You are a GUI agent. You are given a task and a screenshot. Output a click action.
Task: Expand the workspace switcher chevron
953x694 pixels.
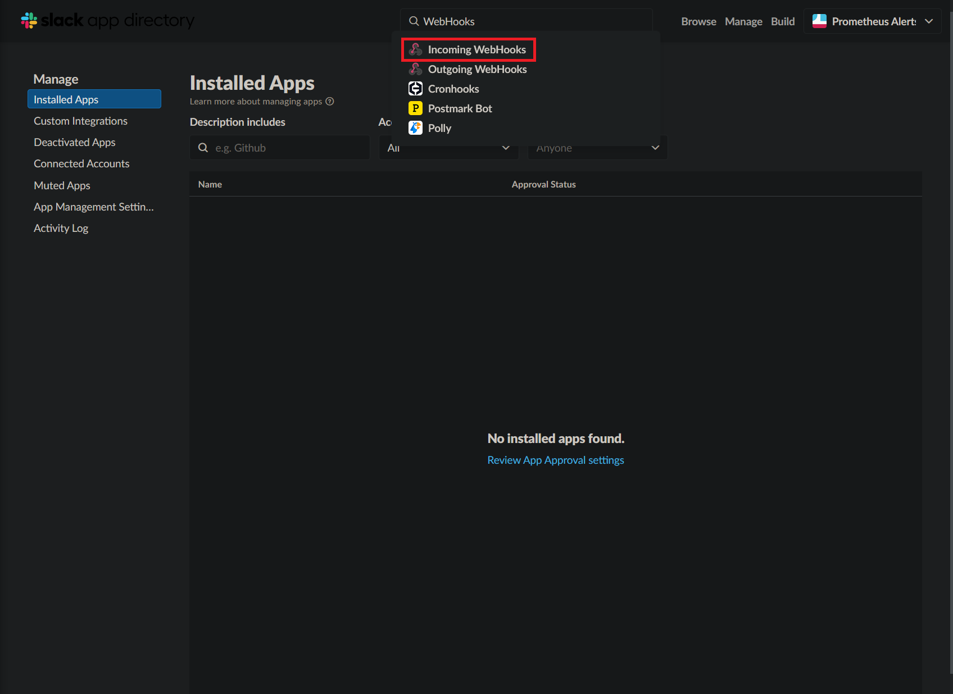coord(929,21)
